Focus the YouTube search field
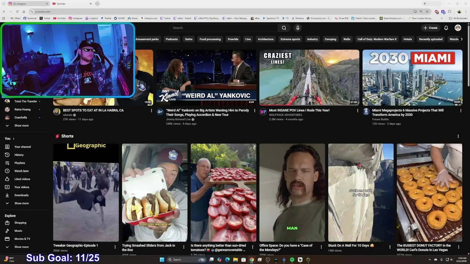This screenshot has height=264, width=470. coord(224,28)
